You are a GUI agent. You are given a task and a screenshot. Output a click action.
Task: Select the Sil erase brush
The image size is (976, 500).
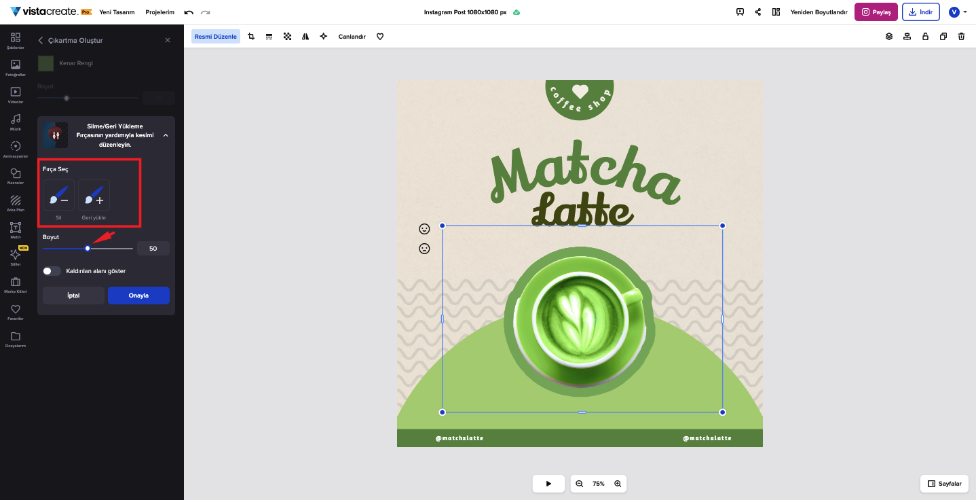coord(58,196)
